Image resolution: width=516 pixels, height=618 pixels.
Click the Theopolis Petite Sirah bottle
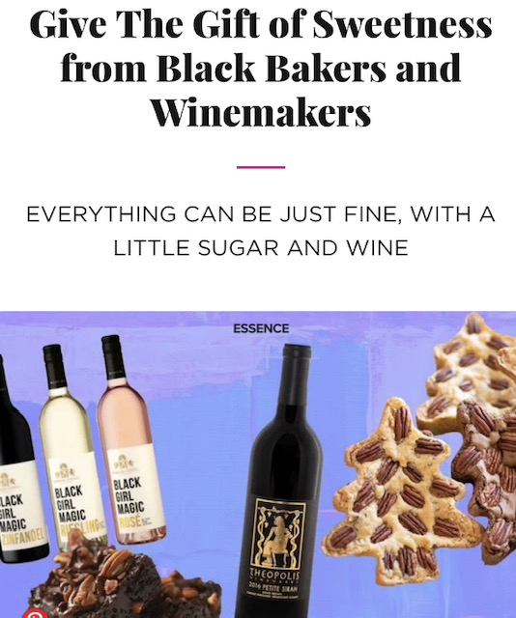coord(282,481)
